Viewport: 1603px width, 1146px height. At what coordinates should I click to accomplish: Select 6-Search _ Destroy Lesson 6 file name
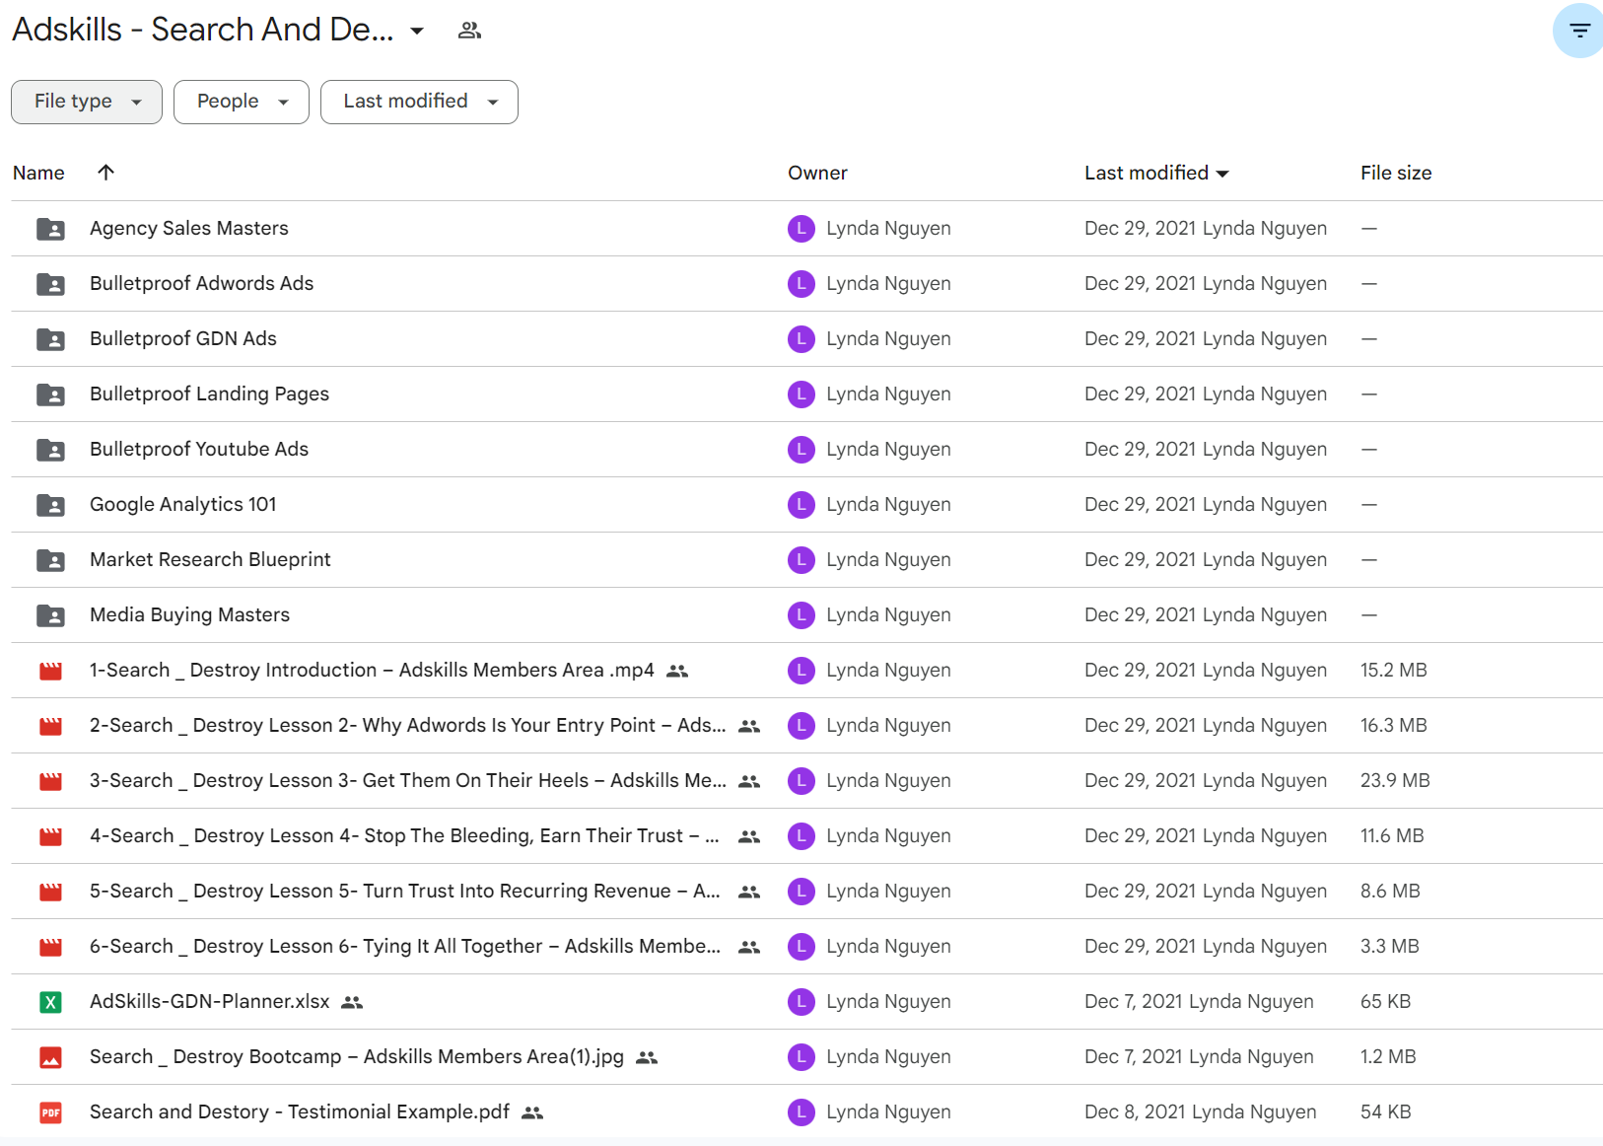(405, 947)
